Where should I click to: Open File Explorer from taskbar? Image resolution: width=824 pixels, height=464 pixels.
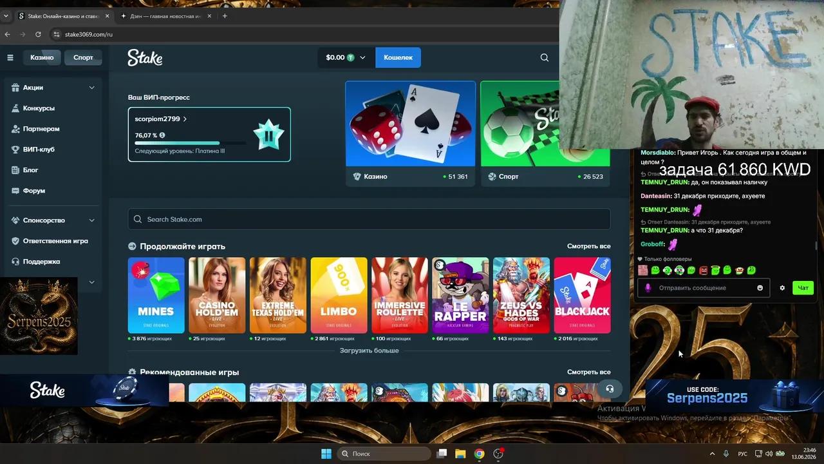pyautogui.click(x=460, y=454)
